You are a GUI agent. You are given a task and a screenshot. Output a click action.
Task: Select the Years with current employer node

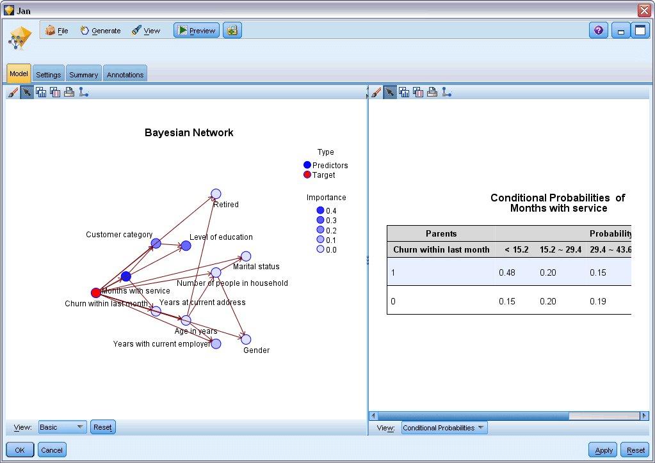coord(216,343)
